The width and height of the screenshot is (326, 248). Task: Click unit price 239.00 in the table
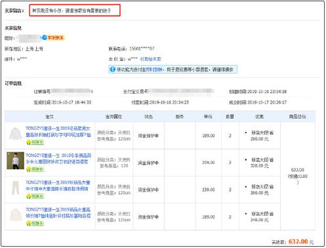pos(209,190)
